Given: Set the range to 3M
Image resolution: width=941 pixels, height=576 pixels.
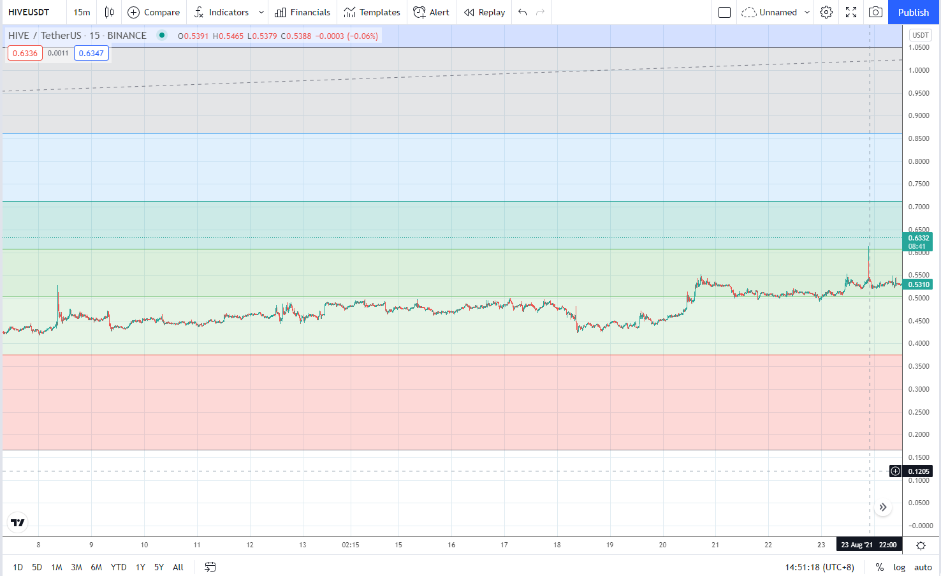Looking at the screenshot, I should click(x=77, y=567).
